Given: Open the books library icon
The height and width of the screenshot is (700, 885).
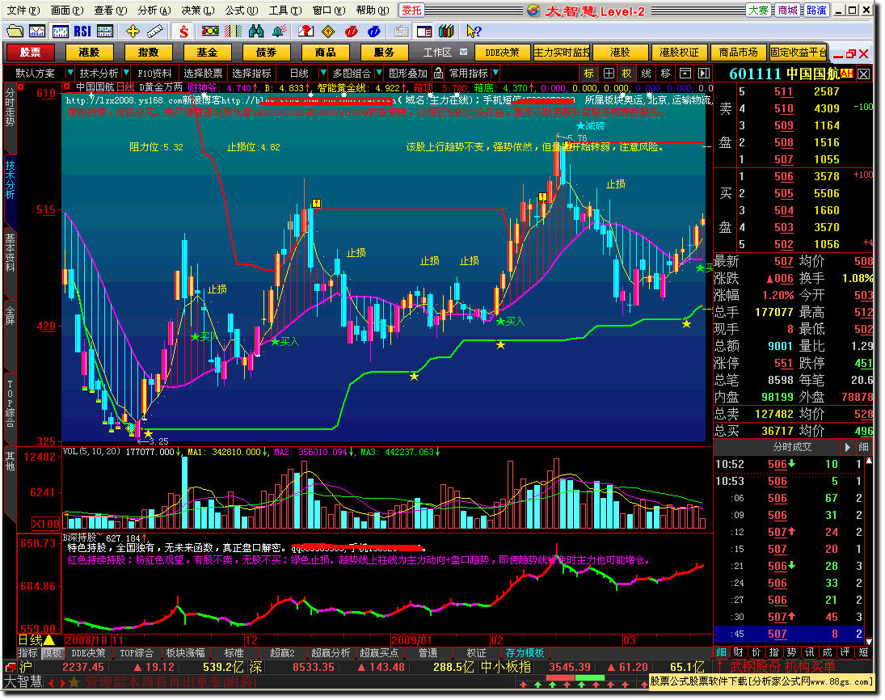Looking at the screenshot, I should pos(446,31).
